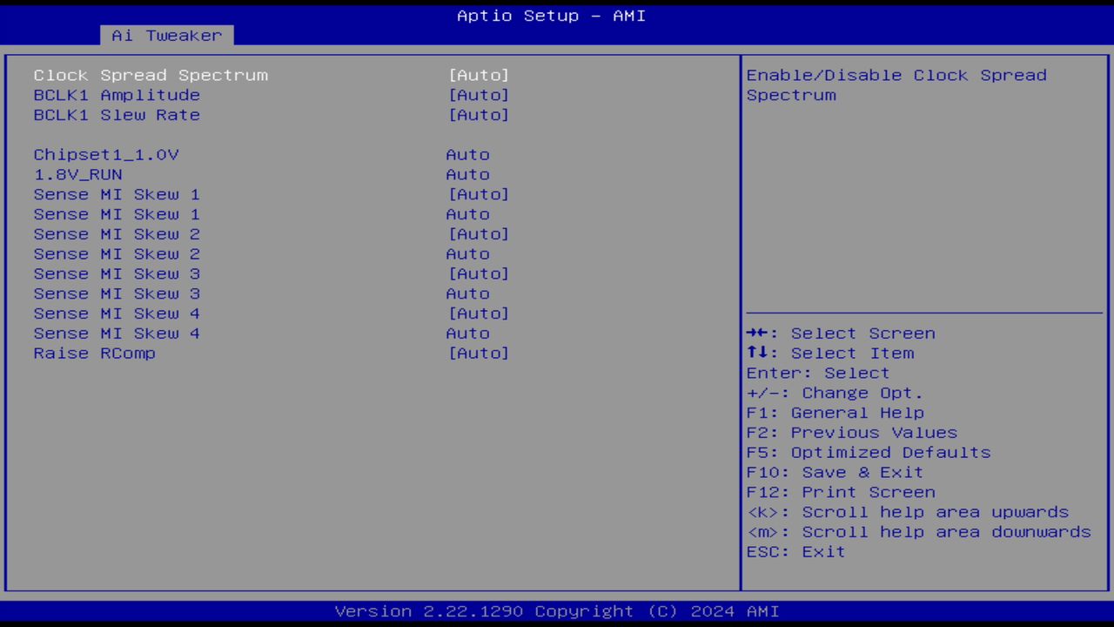This screenshot has width=1114, height=627.
Task: Open the Clock Spread Spectrum [Auto] option
Action: (478, 76)
